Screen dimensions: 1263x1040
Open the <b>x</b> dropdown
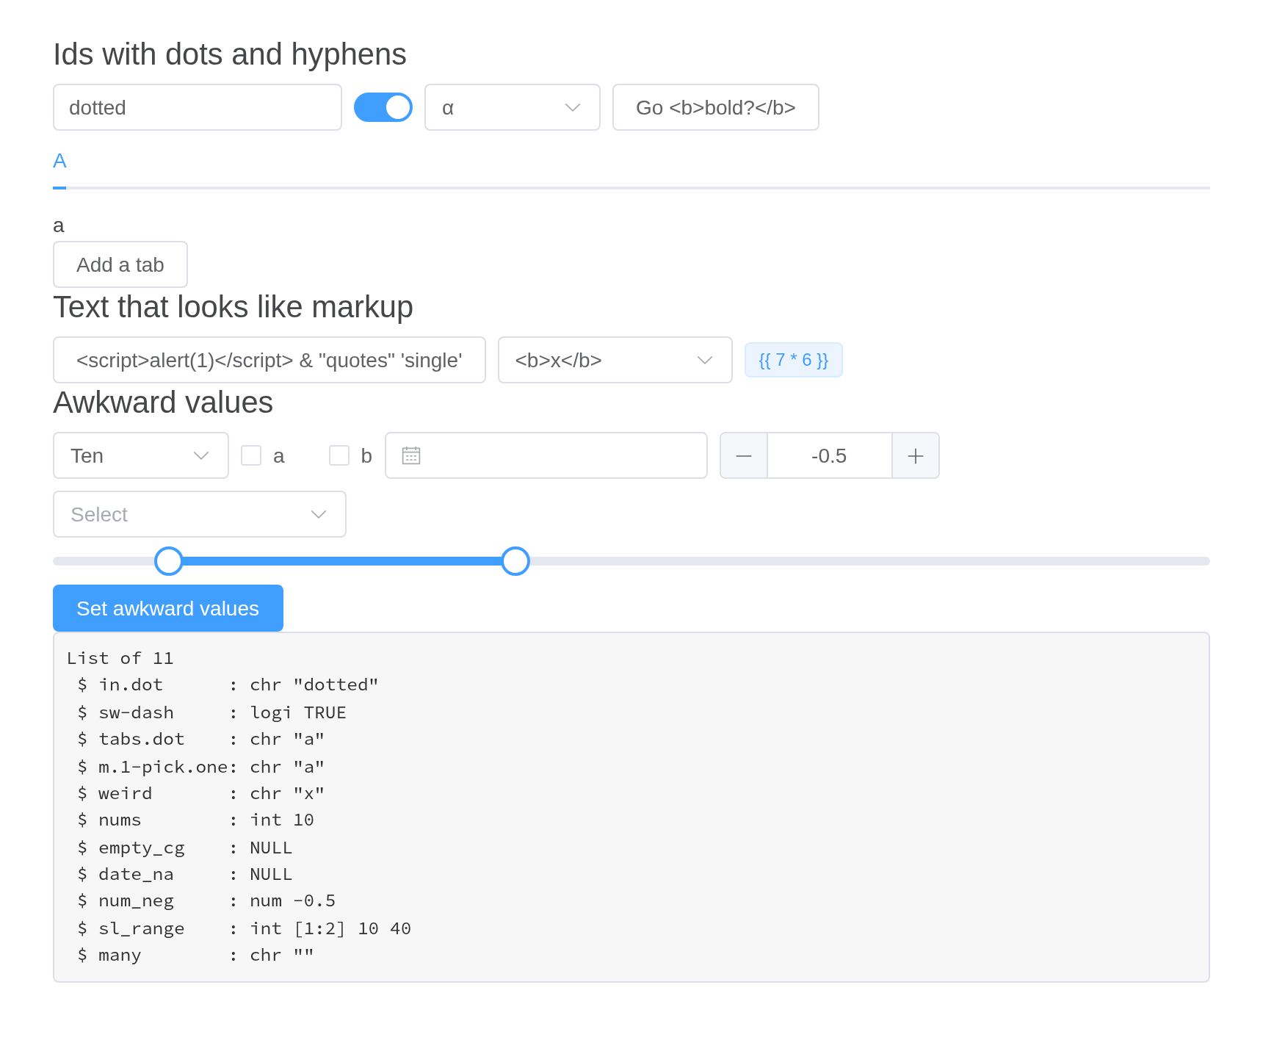click(x=615, y=360)
